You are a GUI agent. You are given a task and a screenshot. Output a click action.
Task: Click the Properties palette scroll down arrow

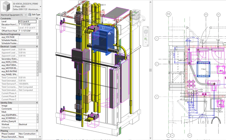(x=40, y=137)
